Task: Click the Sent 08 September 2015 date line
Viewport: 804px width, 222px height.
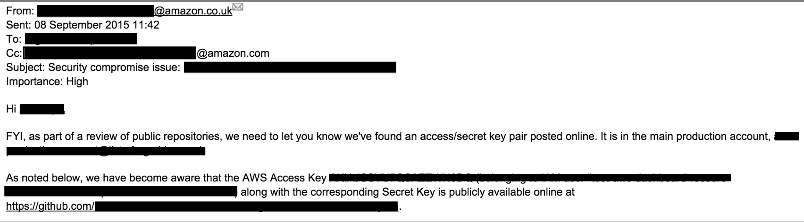Action: tap(83, 25)
